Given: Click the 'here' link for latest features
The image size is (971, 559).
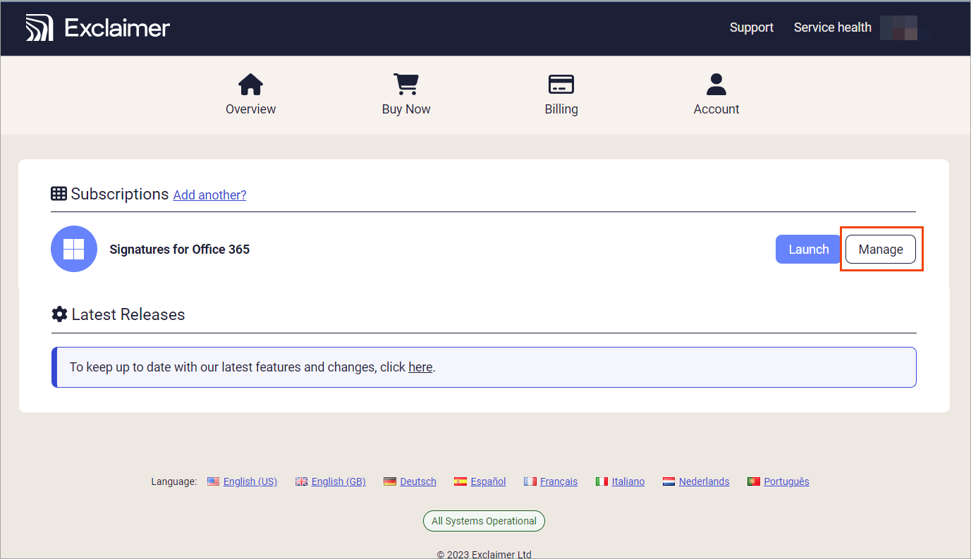Looking at the screenshot, I should click(420, 367).
